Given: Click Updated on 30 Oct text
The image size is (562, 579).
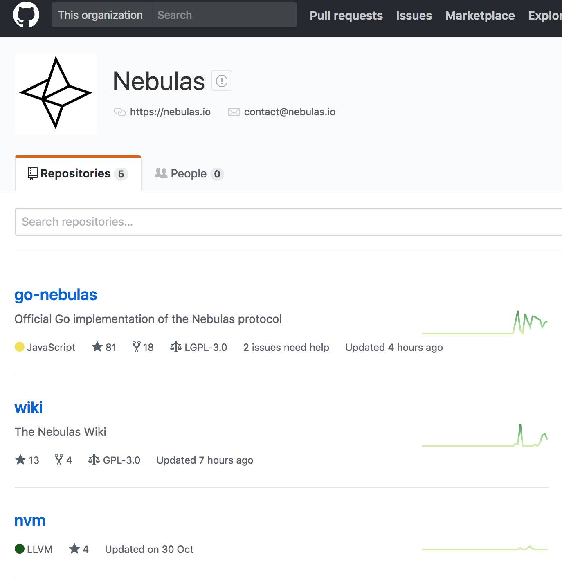Looking at the screenshot, I should [149, 549].
